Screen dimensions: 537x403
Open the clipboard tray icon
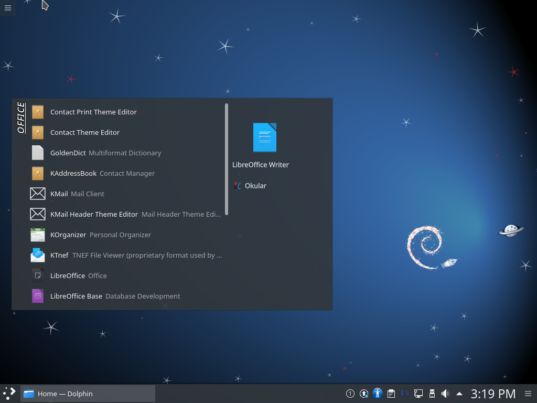click(391, 394)
